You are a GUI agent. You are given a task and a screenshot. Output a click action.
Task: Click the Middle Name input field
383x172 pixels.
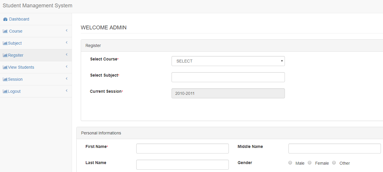point(334,148)
